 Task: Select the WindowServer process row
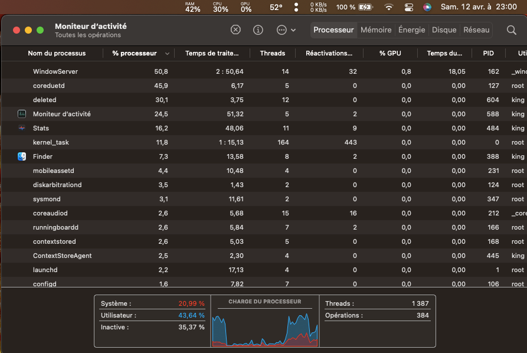pos(55,71)
